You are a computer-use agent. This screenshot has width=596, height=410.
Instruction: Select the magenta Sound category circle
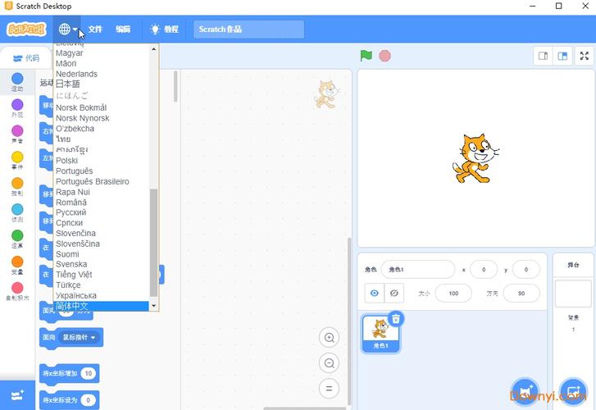(x=17, y=131)
